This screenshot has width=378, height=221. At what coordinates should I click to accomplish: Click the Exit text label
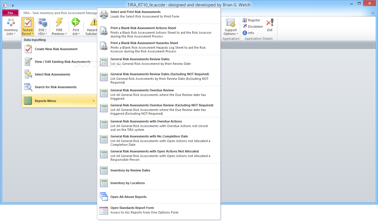click(270, 30)
